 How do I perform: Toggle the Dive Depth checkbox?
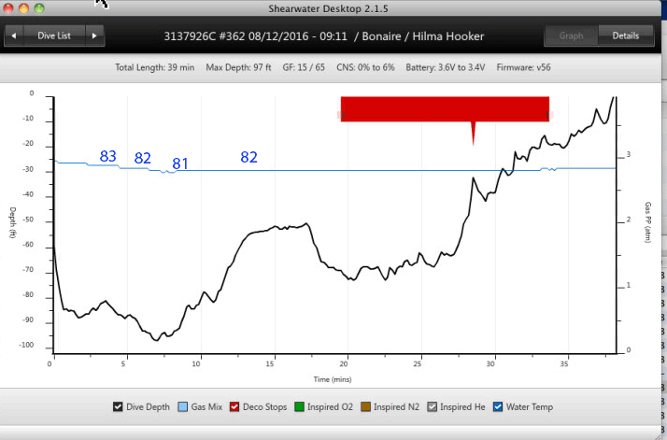[118, 407]
